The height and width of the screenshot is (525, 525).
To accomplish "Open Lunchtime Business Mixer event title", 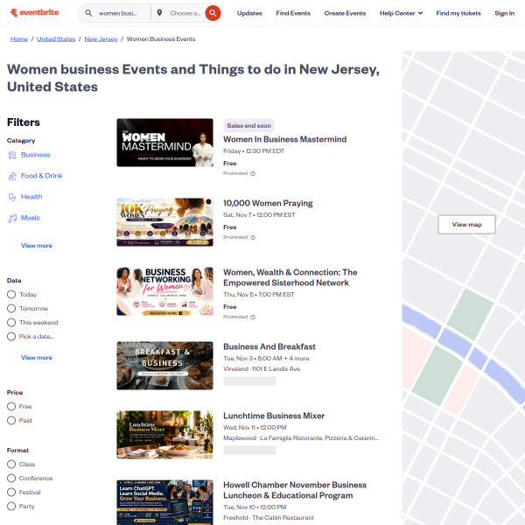I will tap(274, 416).
